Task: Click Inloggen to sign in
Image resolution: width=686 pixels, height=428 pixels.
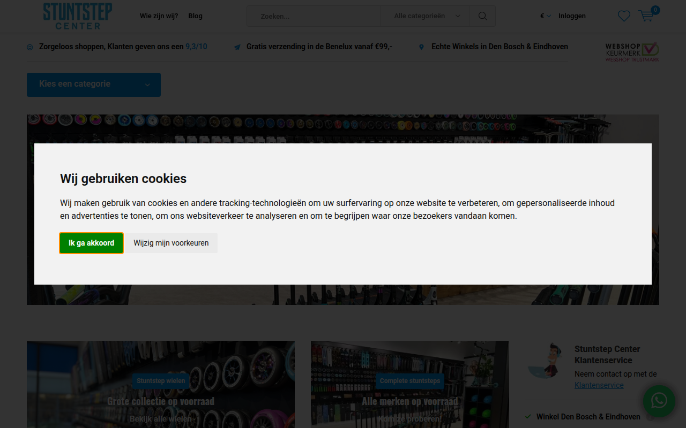Action: [x=572, y=16]
